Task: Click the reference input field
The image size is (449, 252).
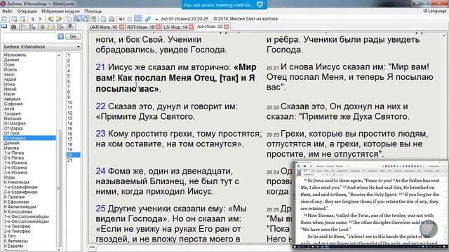Action: pyautogui.click(x=29, y=36)
